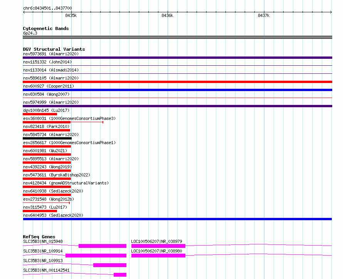Open dgv1008n145 (Lu2017) variant label
343x279 pixels.
click(x=46, y=110)
